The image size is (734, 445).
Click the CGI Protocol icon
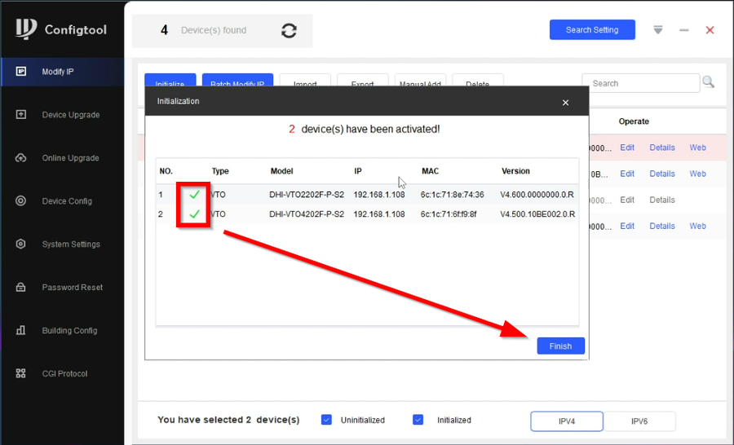(21, 373)
